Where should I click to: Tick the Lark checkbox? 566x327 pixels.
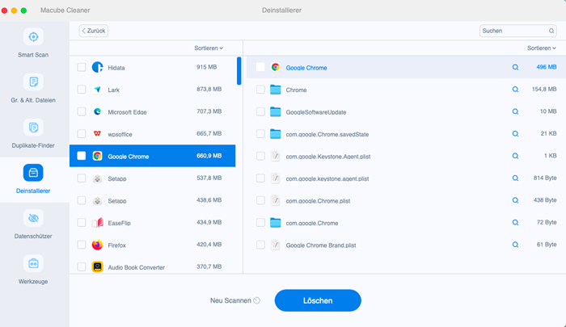[x=82, y=90]
